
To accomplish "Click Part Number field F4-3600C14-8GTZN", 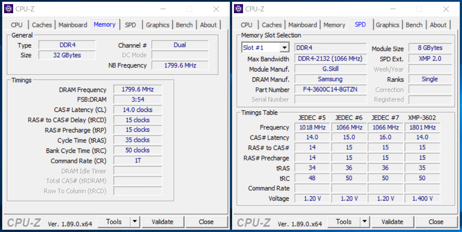I will [x=331, y=89].
